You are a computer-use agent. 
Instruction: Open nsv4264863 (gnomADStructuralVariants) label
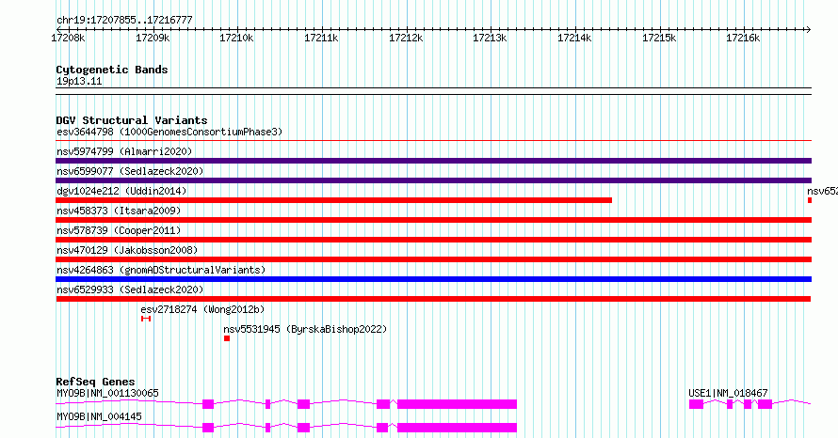point(161,270)
